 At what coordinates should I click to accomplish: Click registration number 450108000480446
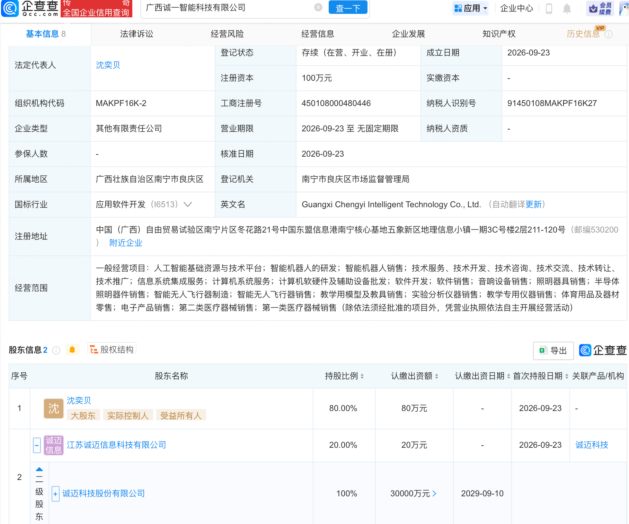point(336,103)
